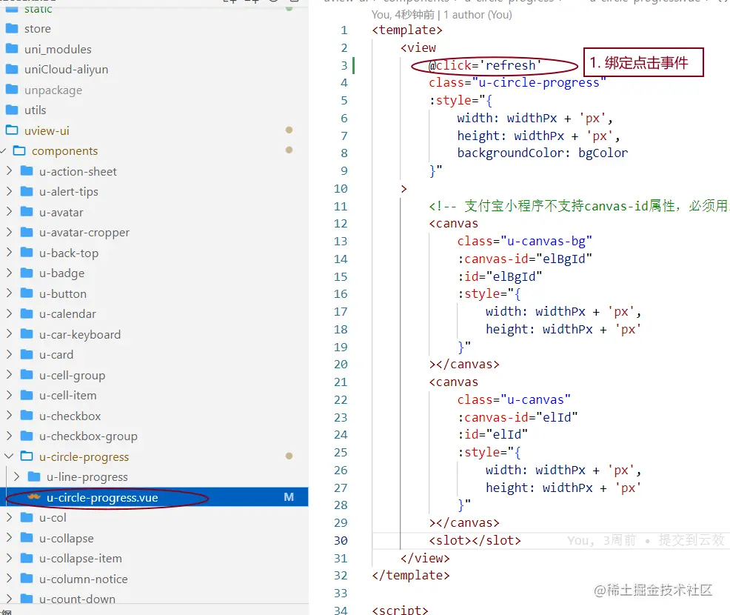The height and width of the screenshot is (615, 730).
Task: Click the uniCloud-aliyun folder icon
Action: [x=12, y=69]
